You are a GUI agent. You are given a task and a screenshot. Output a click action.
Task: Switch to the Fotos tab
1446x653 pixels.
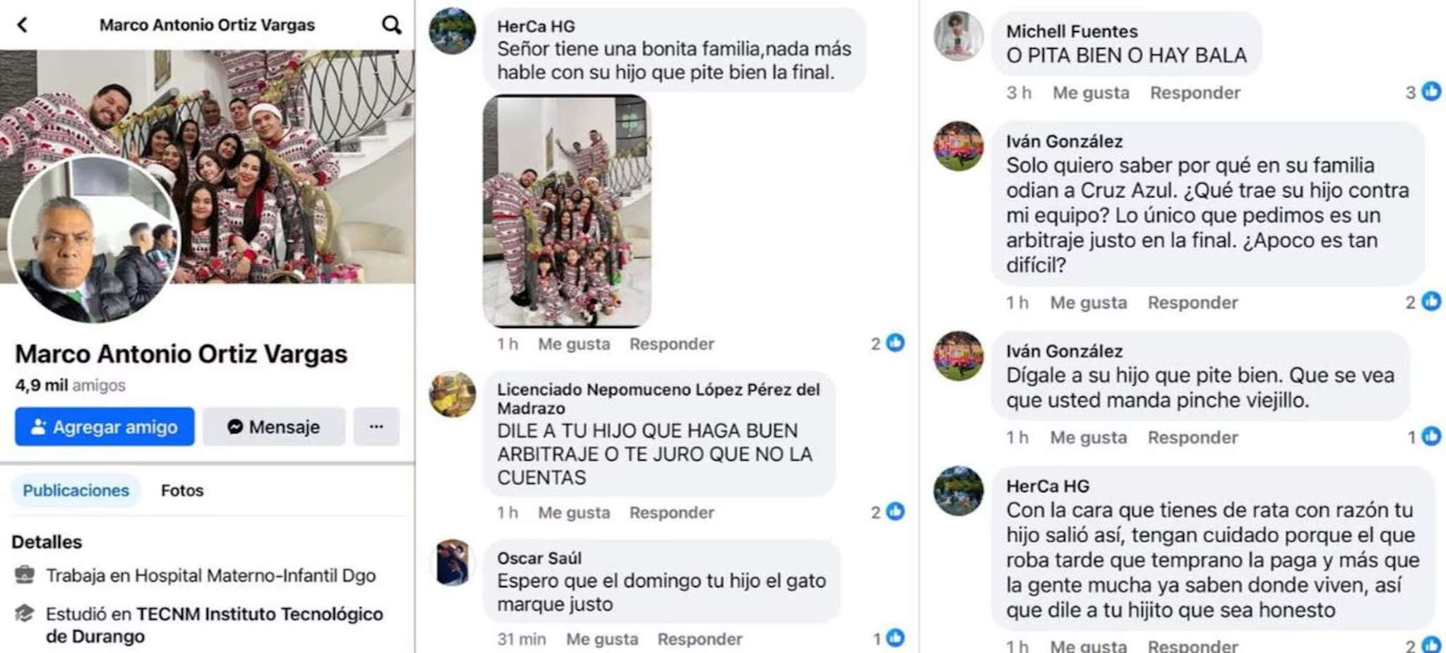click(182, 490)
